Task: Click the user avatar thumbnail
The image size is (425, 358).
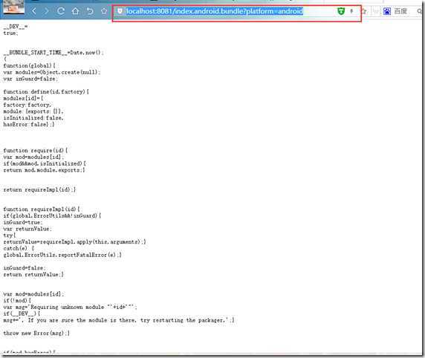Action: point(13,7)
